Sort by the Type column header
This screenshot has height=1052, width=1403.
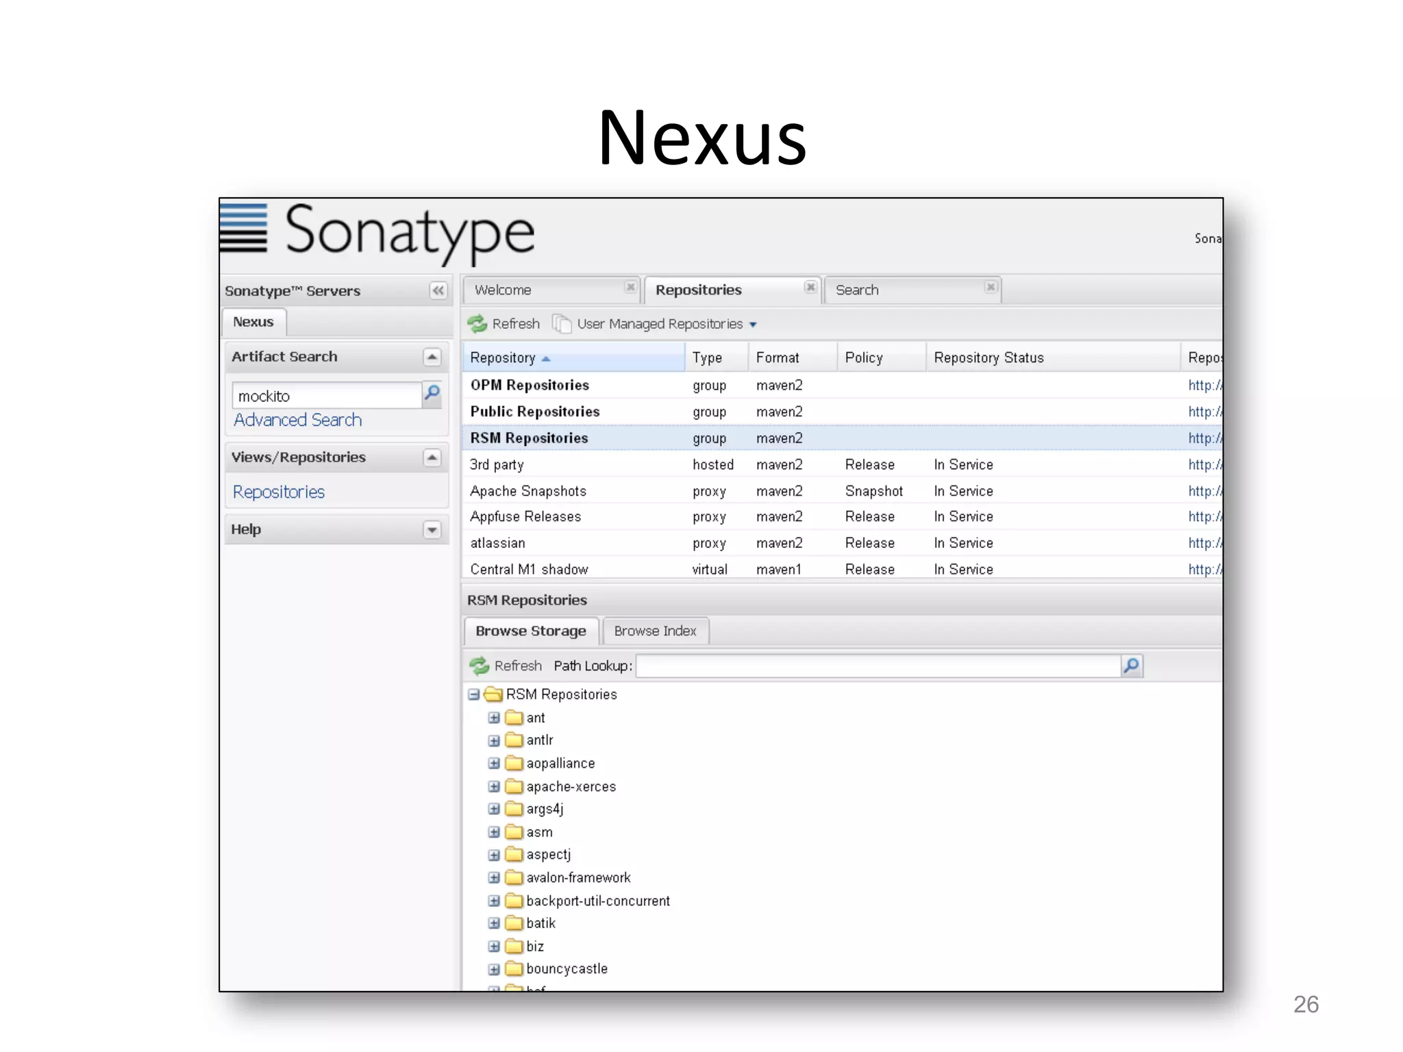[717, 358]
